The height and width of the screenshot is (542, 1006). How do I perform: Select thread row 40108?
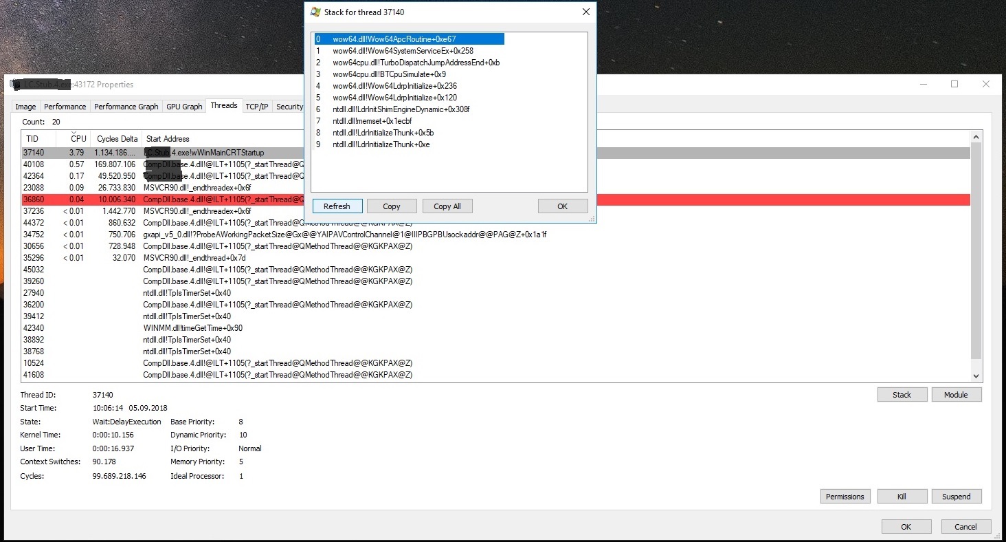tap(495, 164)
